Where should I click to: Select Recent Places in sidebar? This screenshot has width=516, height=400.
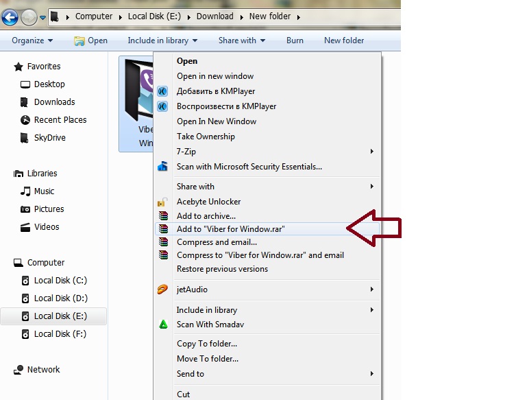point(60,120)
